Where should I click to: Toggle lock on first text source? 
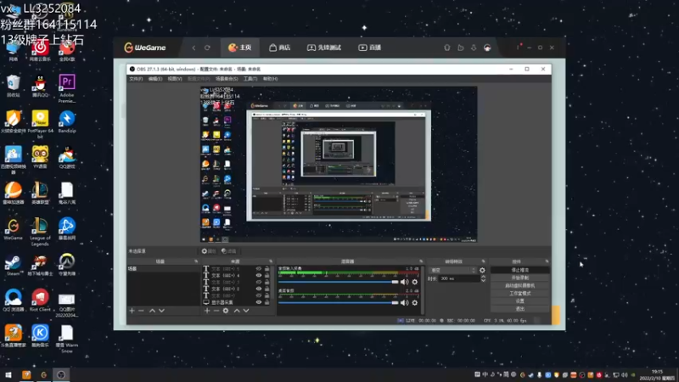(267, 268)
